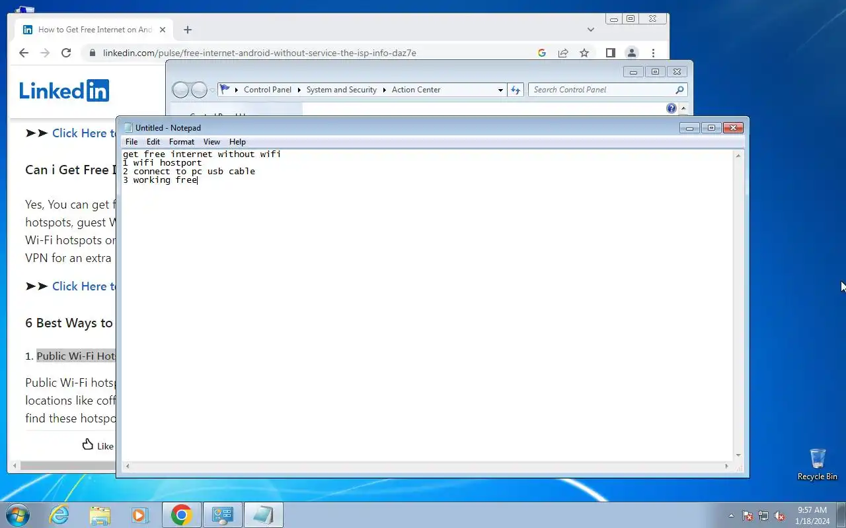
Task: Click the "1 wifi hostport" line
Action: (162, 162)
